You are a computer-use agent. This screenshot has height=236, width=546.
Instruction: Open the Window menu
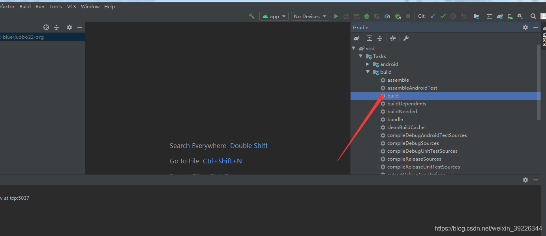[90, 6]
